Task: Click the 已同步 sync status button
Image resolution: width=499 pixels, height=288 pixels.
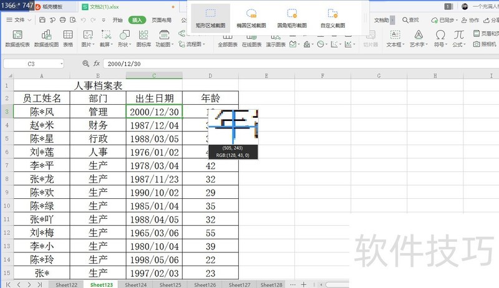Action: tap(444, 20)
